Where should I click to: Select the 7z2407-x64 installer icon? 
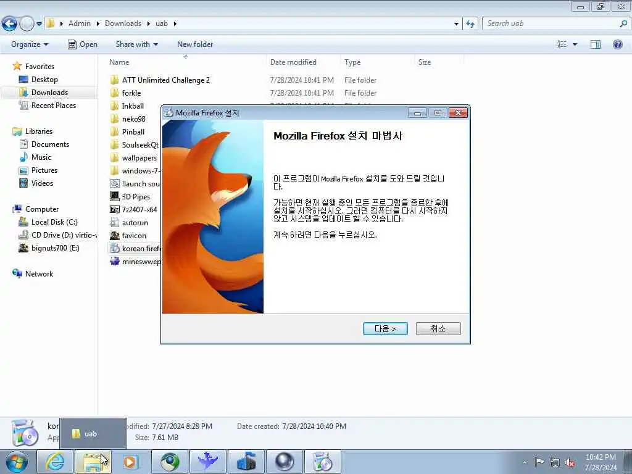[x=114, y=209]
